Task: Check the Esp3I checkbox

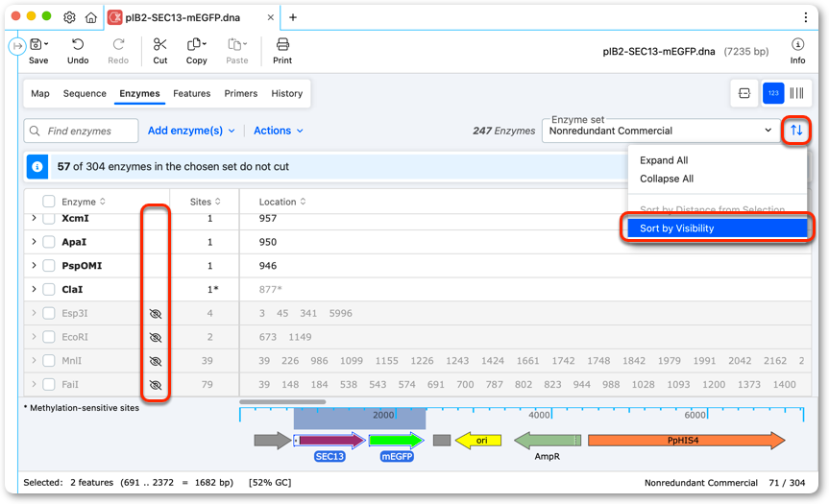Action: coord(49,313)
